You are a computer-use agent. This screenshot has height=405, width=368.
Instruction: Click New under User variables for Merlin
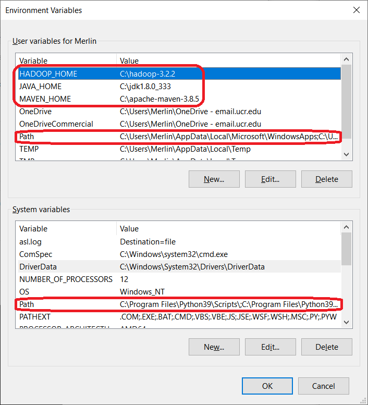coord(214,179)
